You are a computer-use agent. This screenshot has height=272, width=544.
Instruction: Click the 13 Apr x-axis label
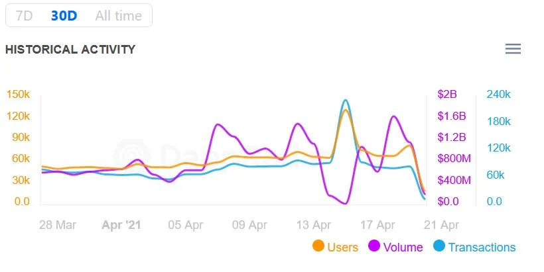(314, 224)
